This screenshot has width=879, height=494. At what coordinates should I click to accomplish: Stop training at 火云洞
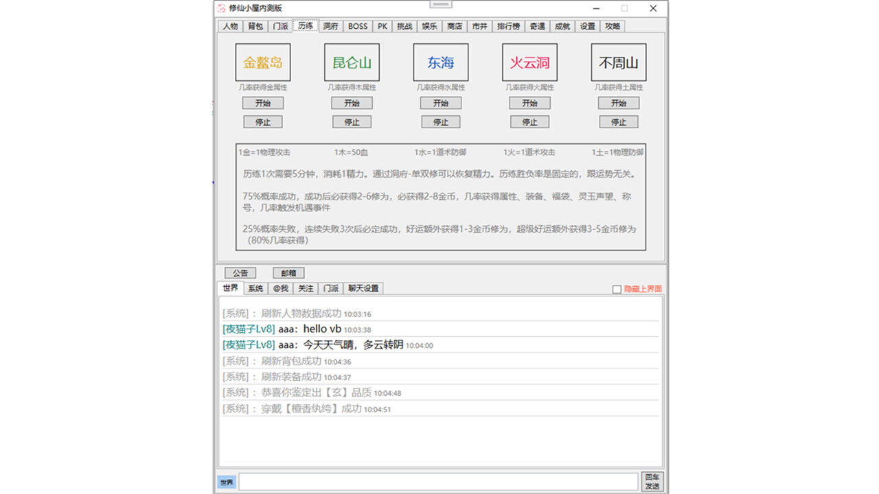point(529,121)
